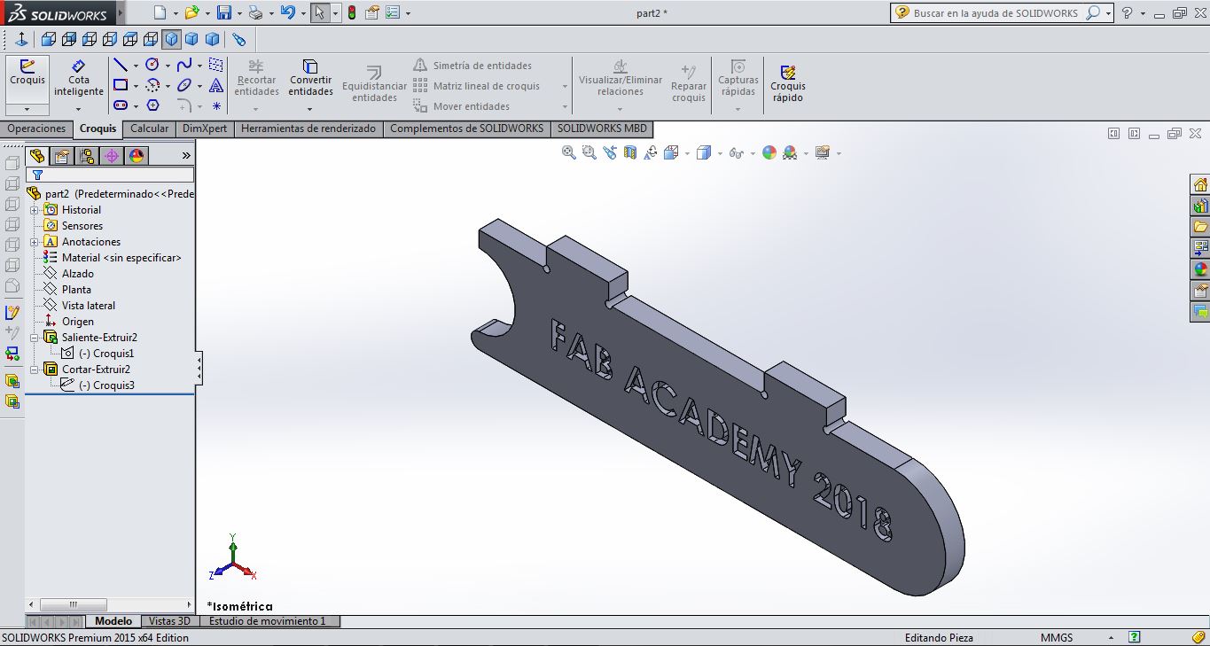The image size is (1210, 646).
Task: Click the Rebuild traffic light icon
Action: click(352, 13)
